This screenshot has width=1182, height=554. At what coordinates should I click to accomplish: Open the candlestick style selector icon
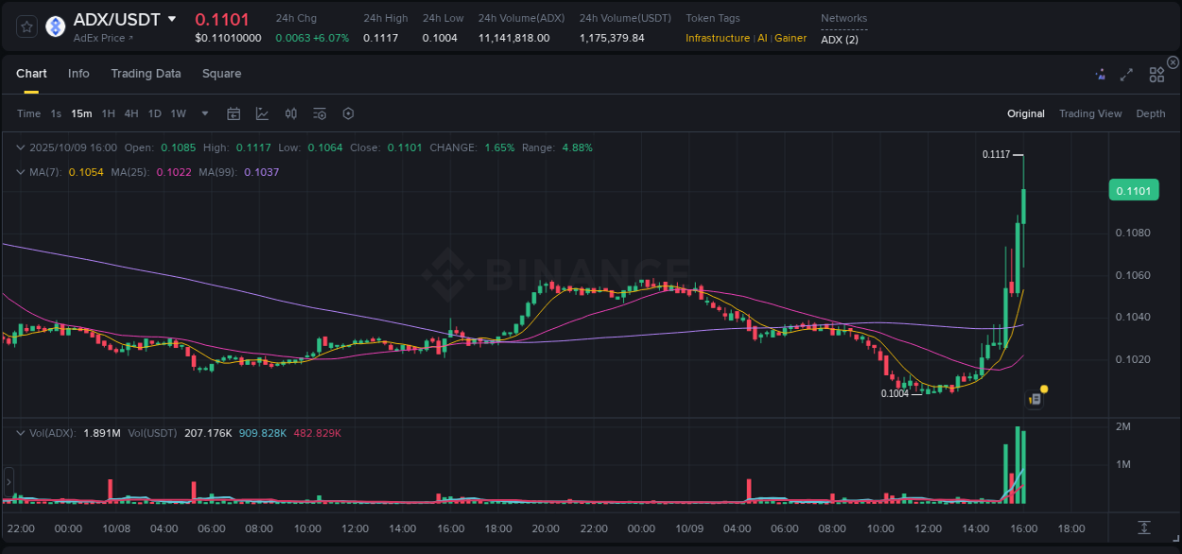click(291, 113)
